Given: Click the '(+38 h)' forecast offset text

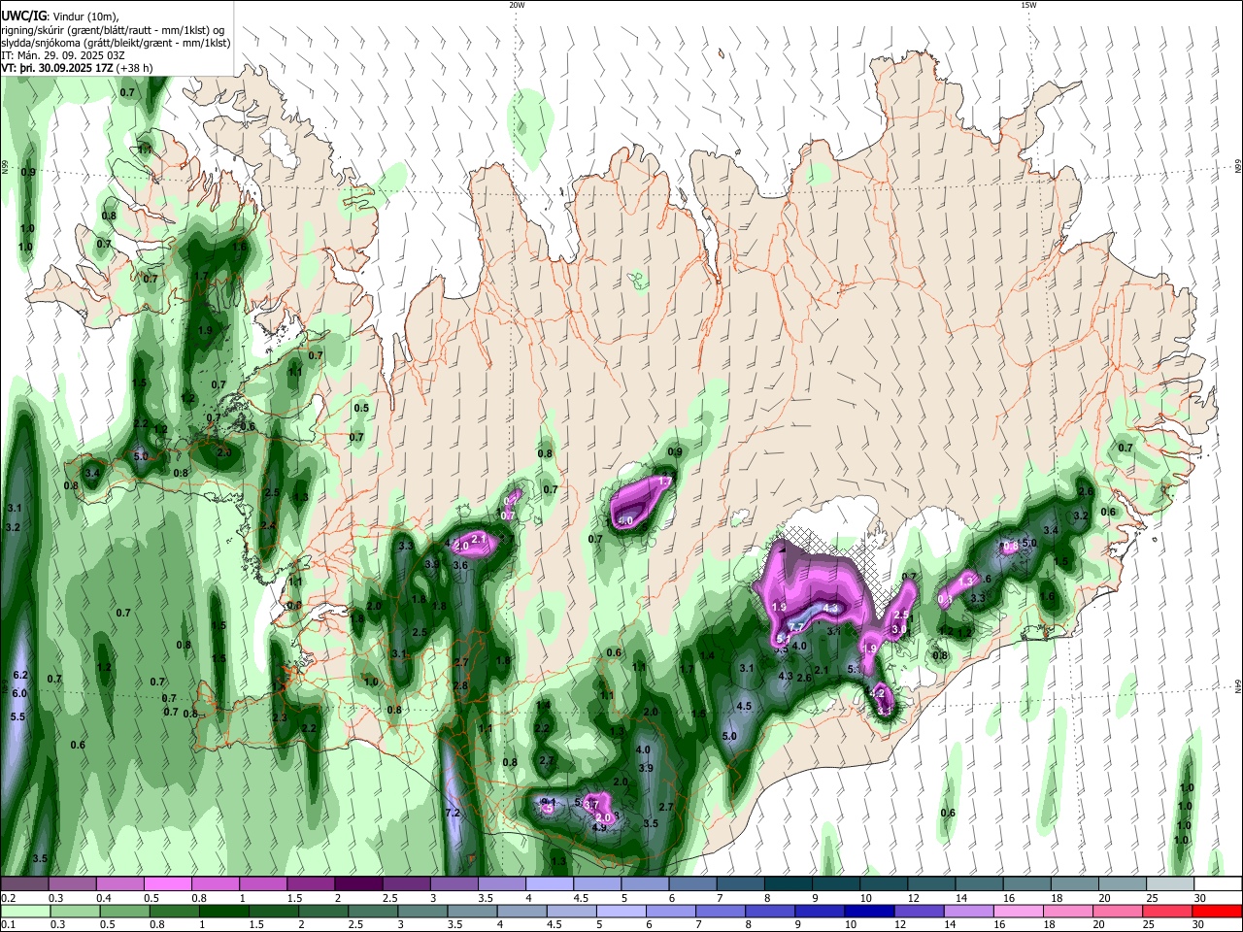Looking at the screenshot, I should pos(134,68).
